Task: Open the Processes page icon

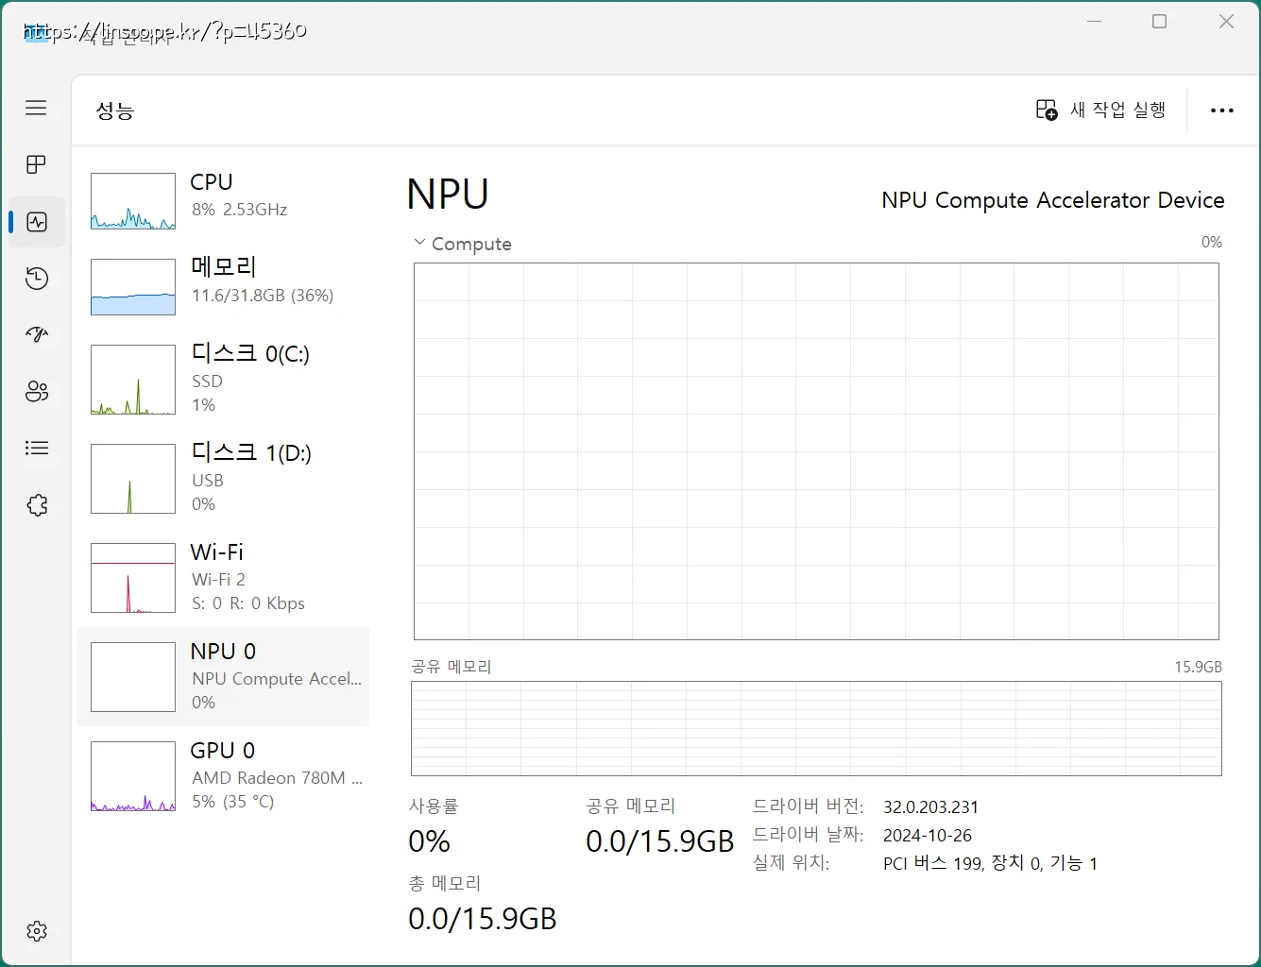Action: click(x=36, y=164)
